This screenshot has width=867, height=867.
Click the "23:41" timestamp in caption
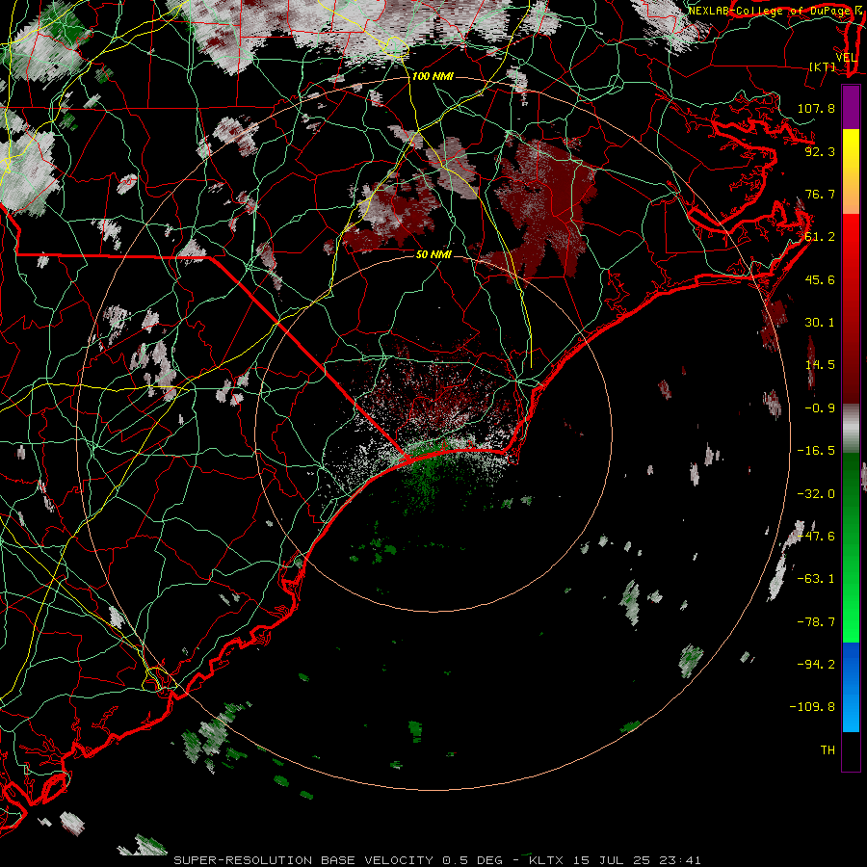click(x=682, y=860)
